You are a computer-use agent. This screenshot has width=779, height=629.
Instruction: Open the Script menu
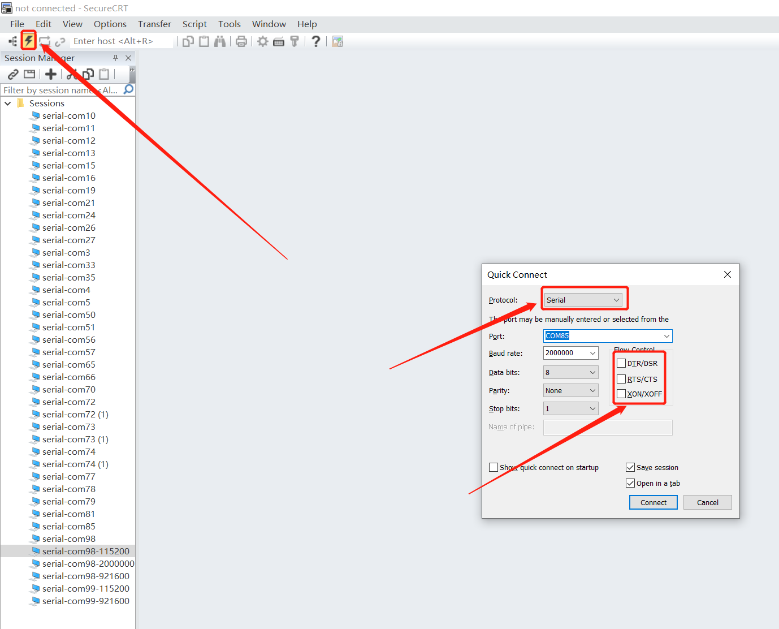coord(194,24)
